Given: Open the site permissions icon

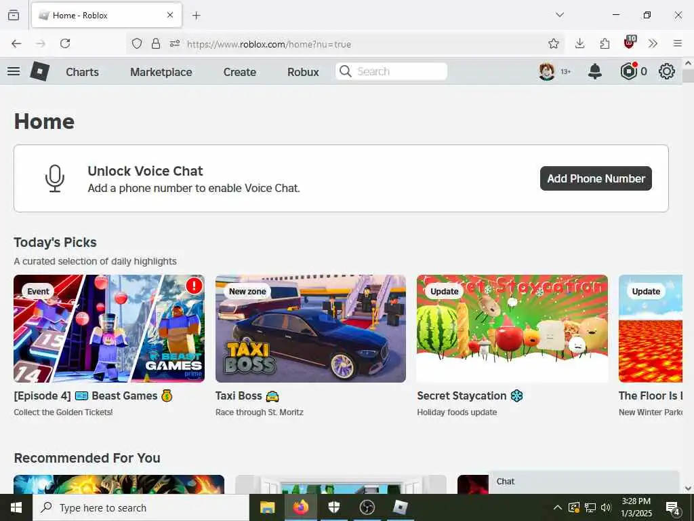Looking at the screenshot, I should pos(175,43).
